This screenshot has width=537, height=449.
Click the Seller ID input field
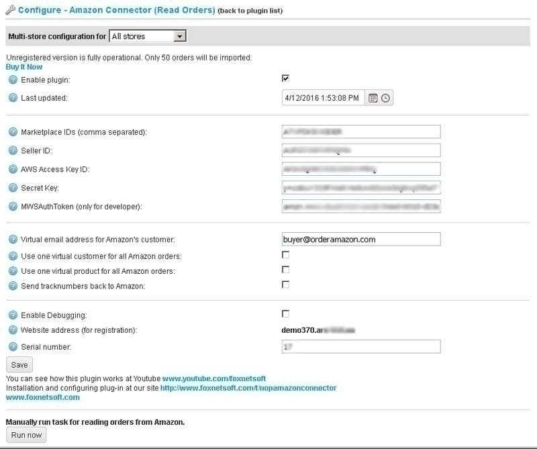[361, 150]
